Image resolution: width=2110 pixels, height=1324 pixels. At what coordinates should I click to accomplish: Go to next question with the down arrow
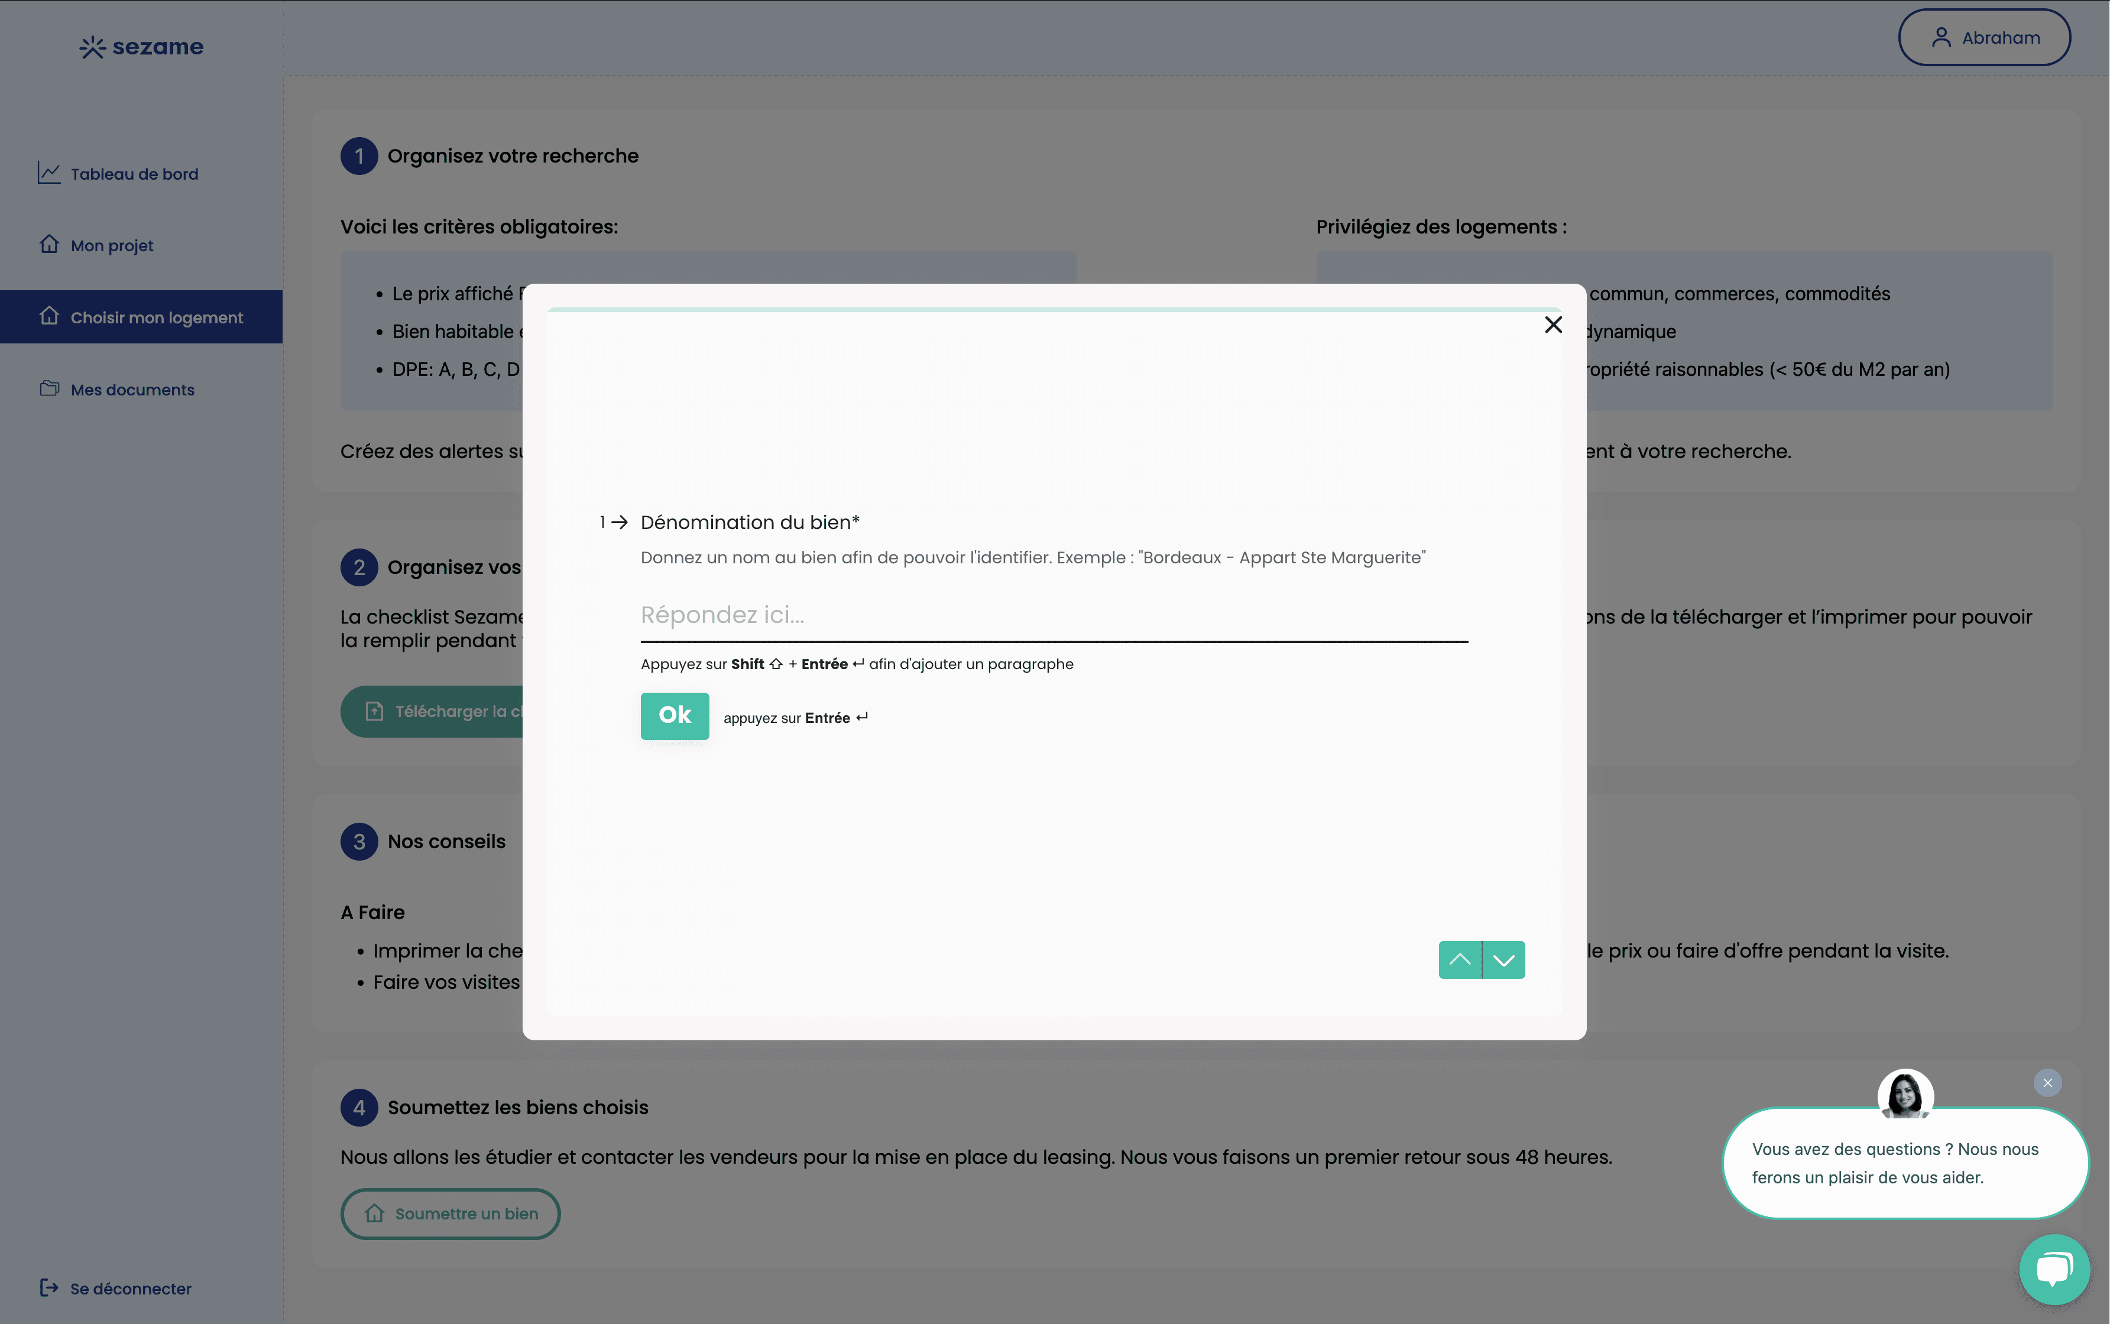click(1503, 959)
